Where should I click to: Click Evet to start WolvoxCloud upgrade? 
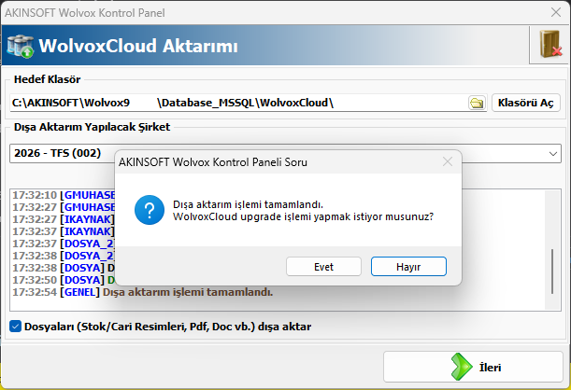(323, 267)
